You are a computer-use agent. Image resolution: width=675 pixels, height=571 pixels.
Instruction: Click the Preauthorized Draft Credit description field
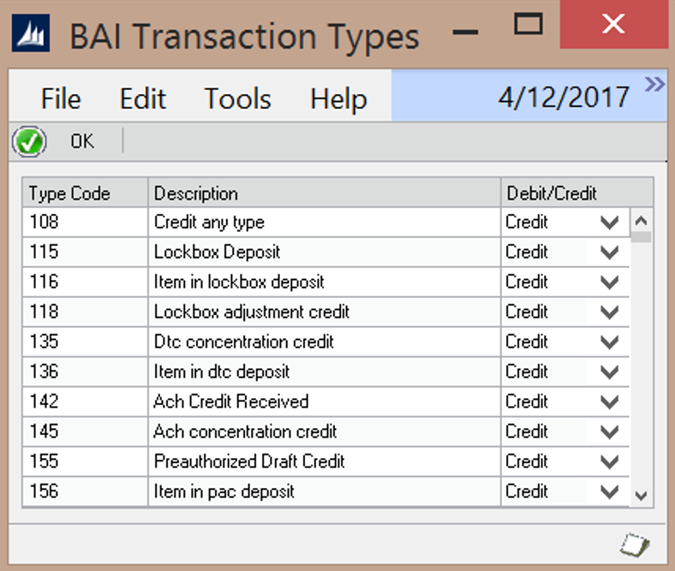point(323,461)
